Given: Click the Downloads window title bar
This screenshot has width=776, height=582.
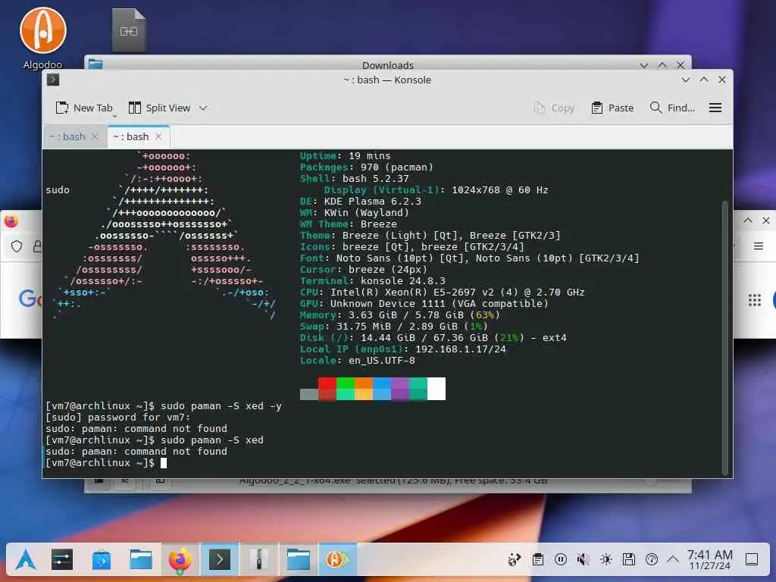Looking at the screenshot, I should coord(387,64).
